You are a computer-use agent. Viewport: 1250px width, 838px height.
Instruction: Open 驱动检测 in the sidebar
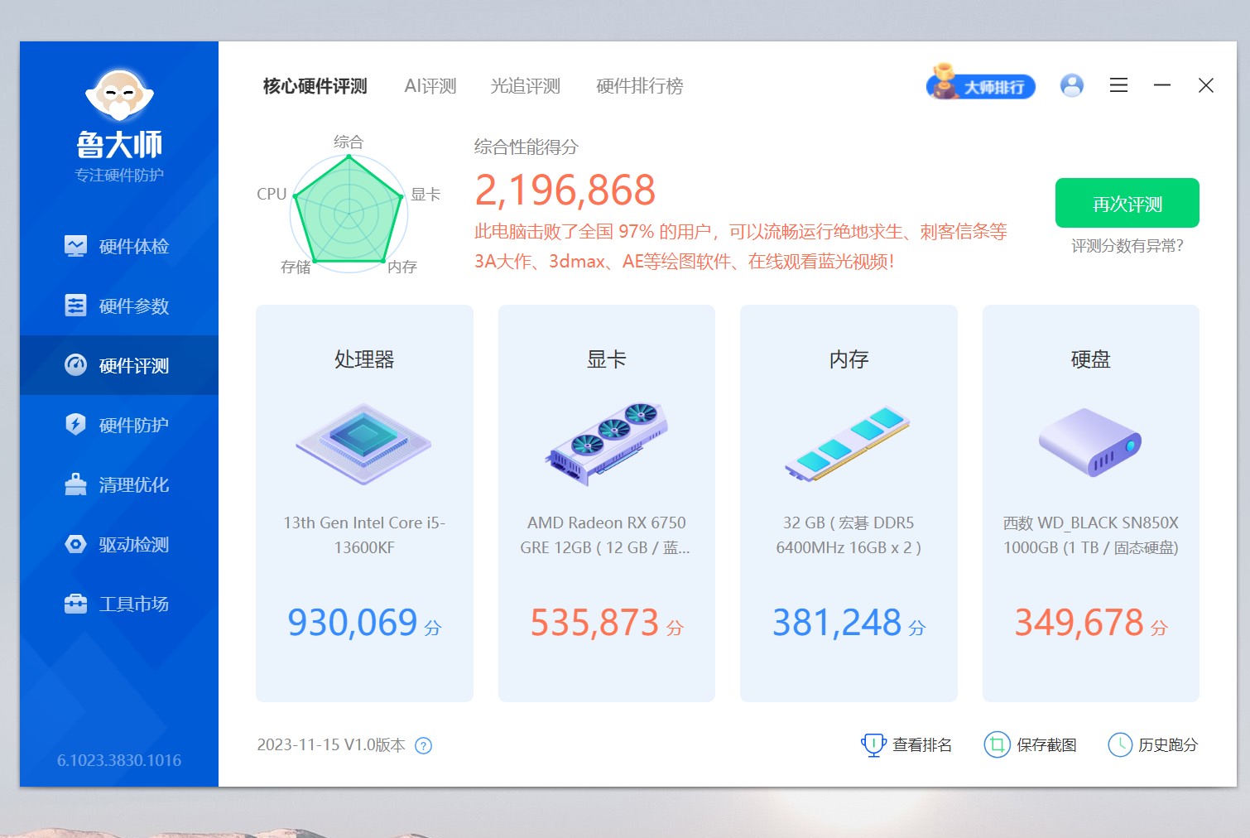119,544
